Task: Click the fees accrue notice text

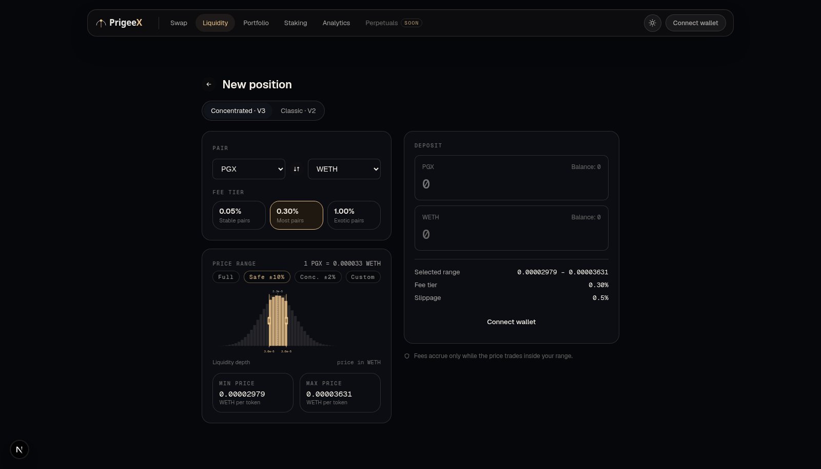Action: pyautogui.click(x=493, y=356)
